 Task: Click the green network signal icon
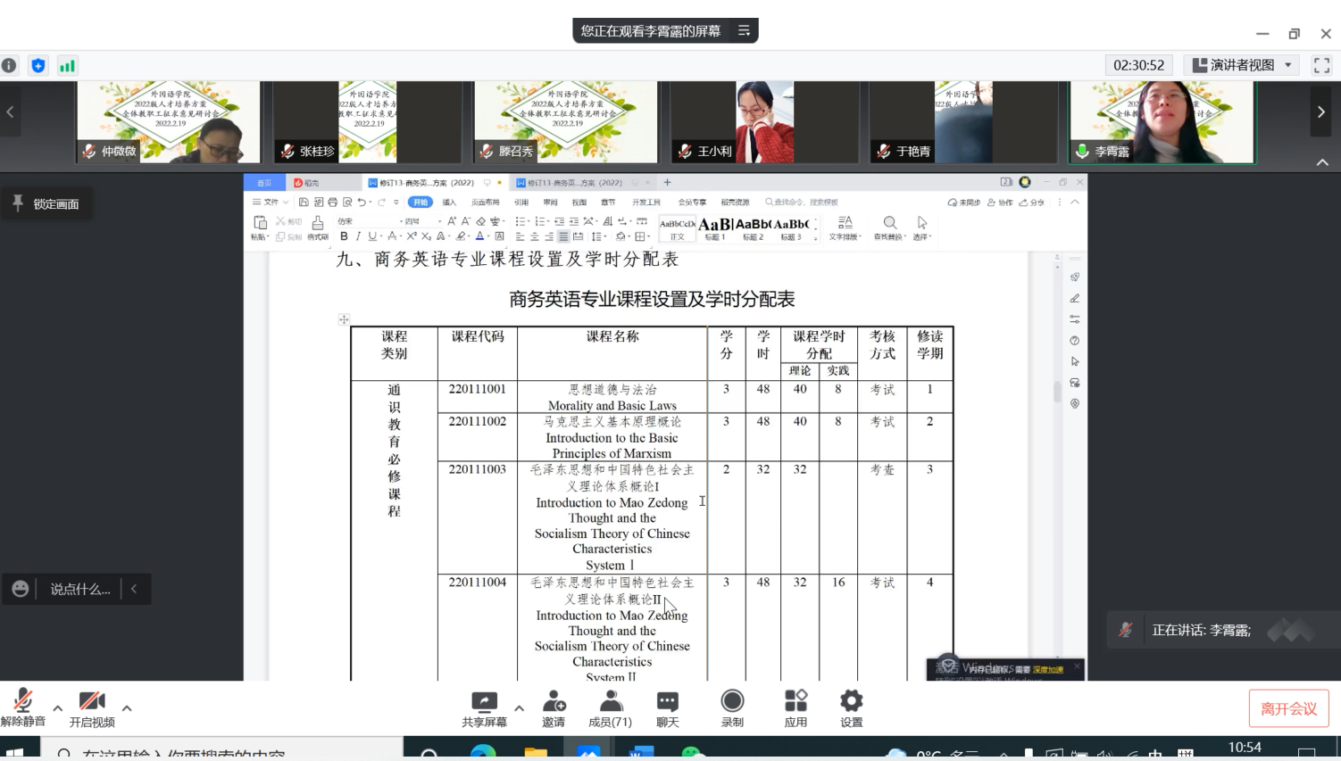coord(67,65)
